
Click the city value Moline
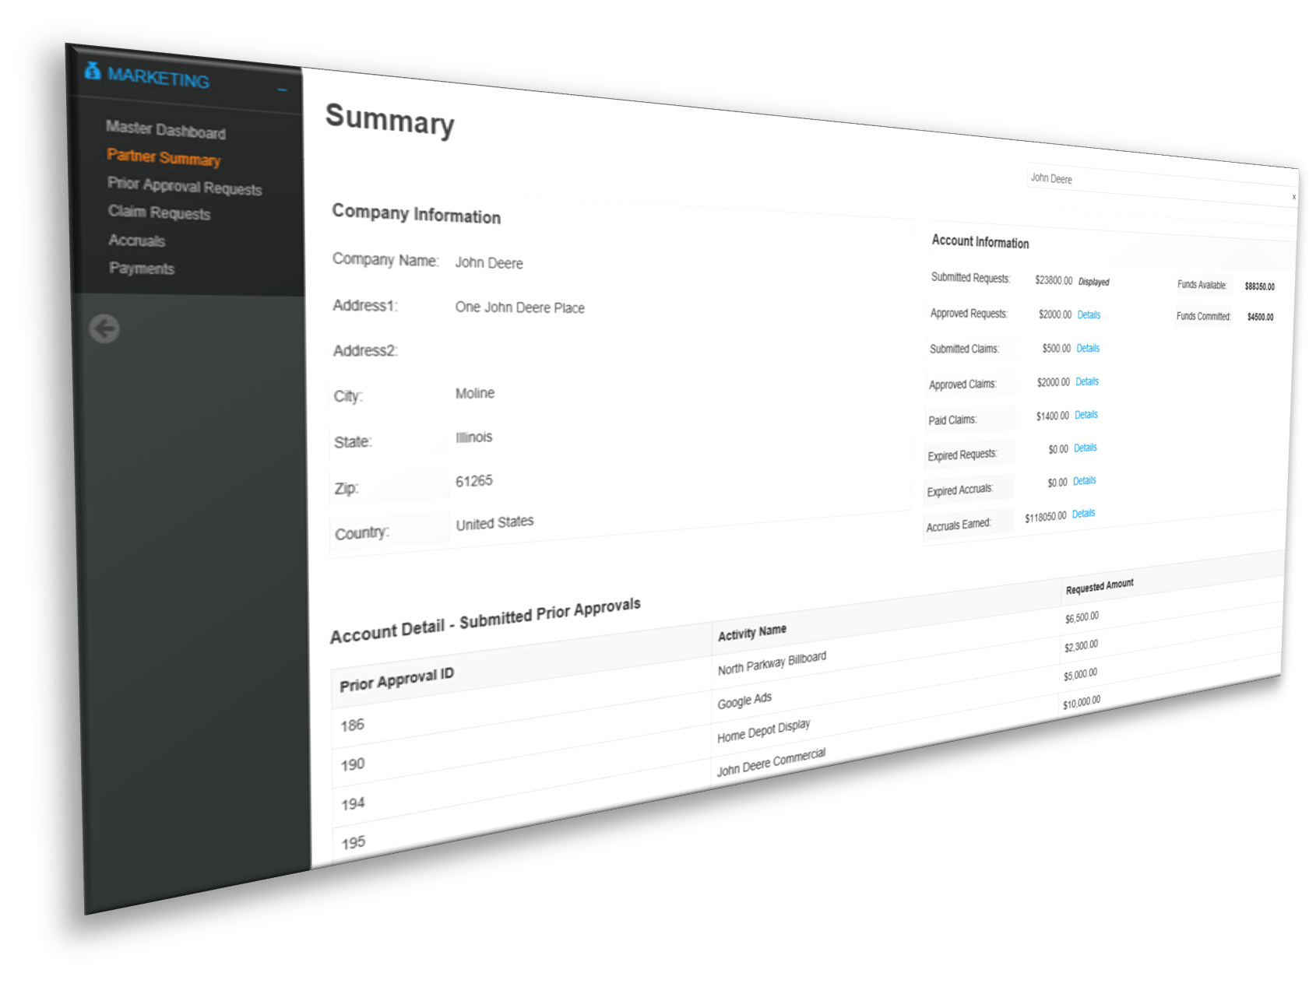point(475,393)
